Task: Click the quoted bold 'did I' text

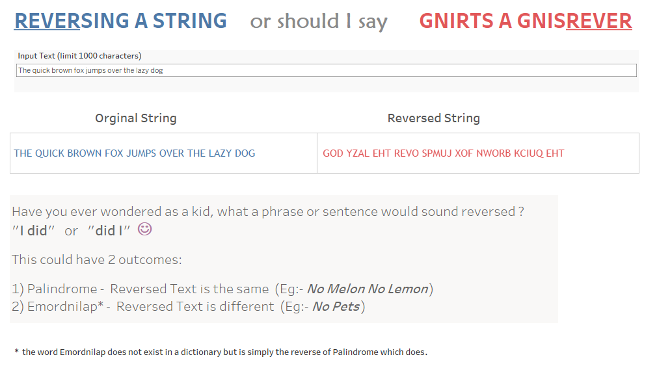Action: (109, 231)
